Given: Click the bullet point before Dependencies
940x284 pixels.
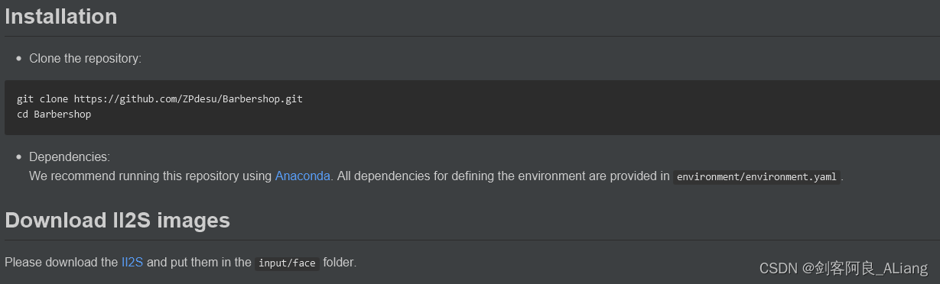Looking at the screenshot, I should [19, 157].
